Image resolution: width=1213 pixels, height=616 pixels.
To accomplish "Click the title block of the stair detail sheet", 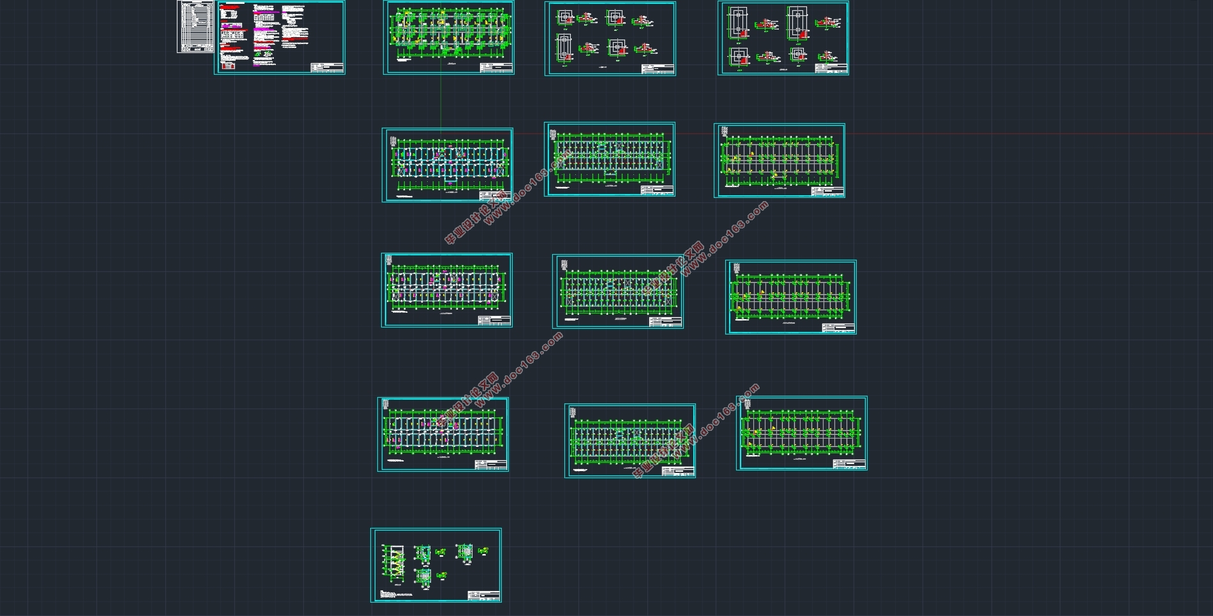I will [x=483, y=595].
